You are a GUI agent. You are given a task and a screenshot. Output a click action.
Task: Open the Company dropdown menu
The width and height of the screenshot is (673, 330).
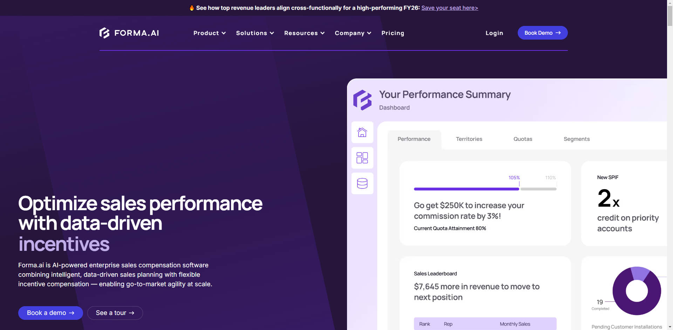353,33
